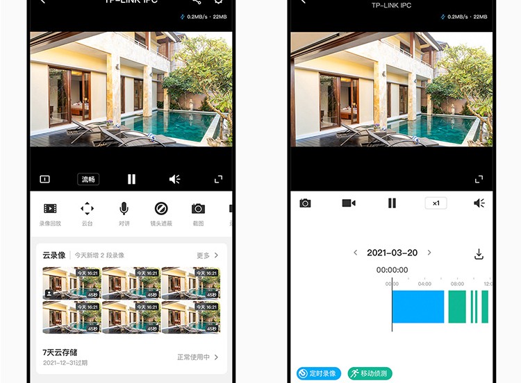Open 正常使用中 cloud storage status

197,357
